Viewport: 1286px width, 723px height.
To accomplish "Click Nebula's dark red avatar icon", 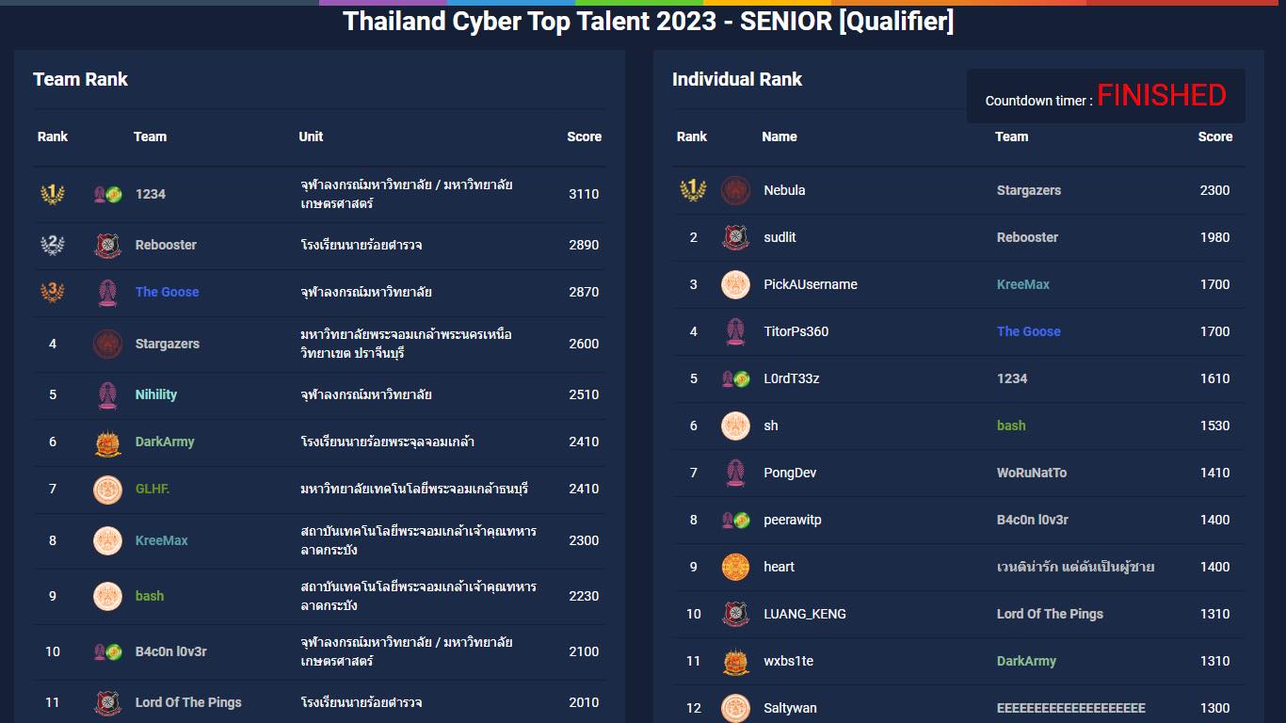I will 735,190.
